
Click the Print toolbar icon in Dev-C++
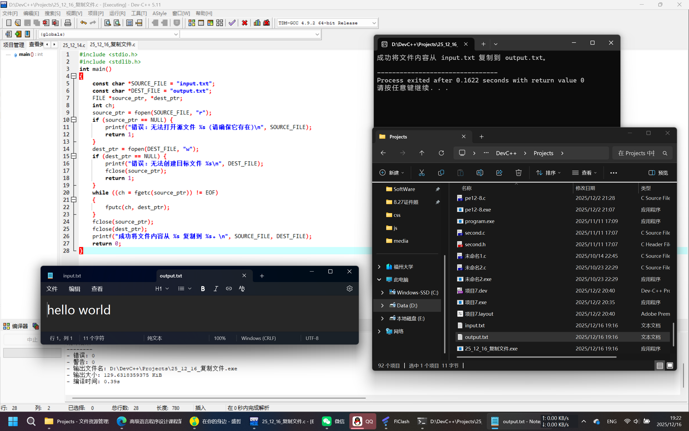(68, 23)
